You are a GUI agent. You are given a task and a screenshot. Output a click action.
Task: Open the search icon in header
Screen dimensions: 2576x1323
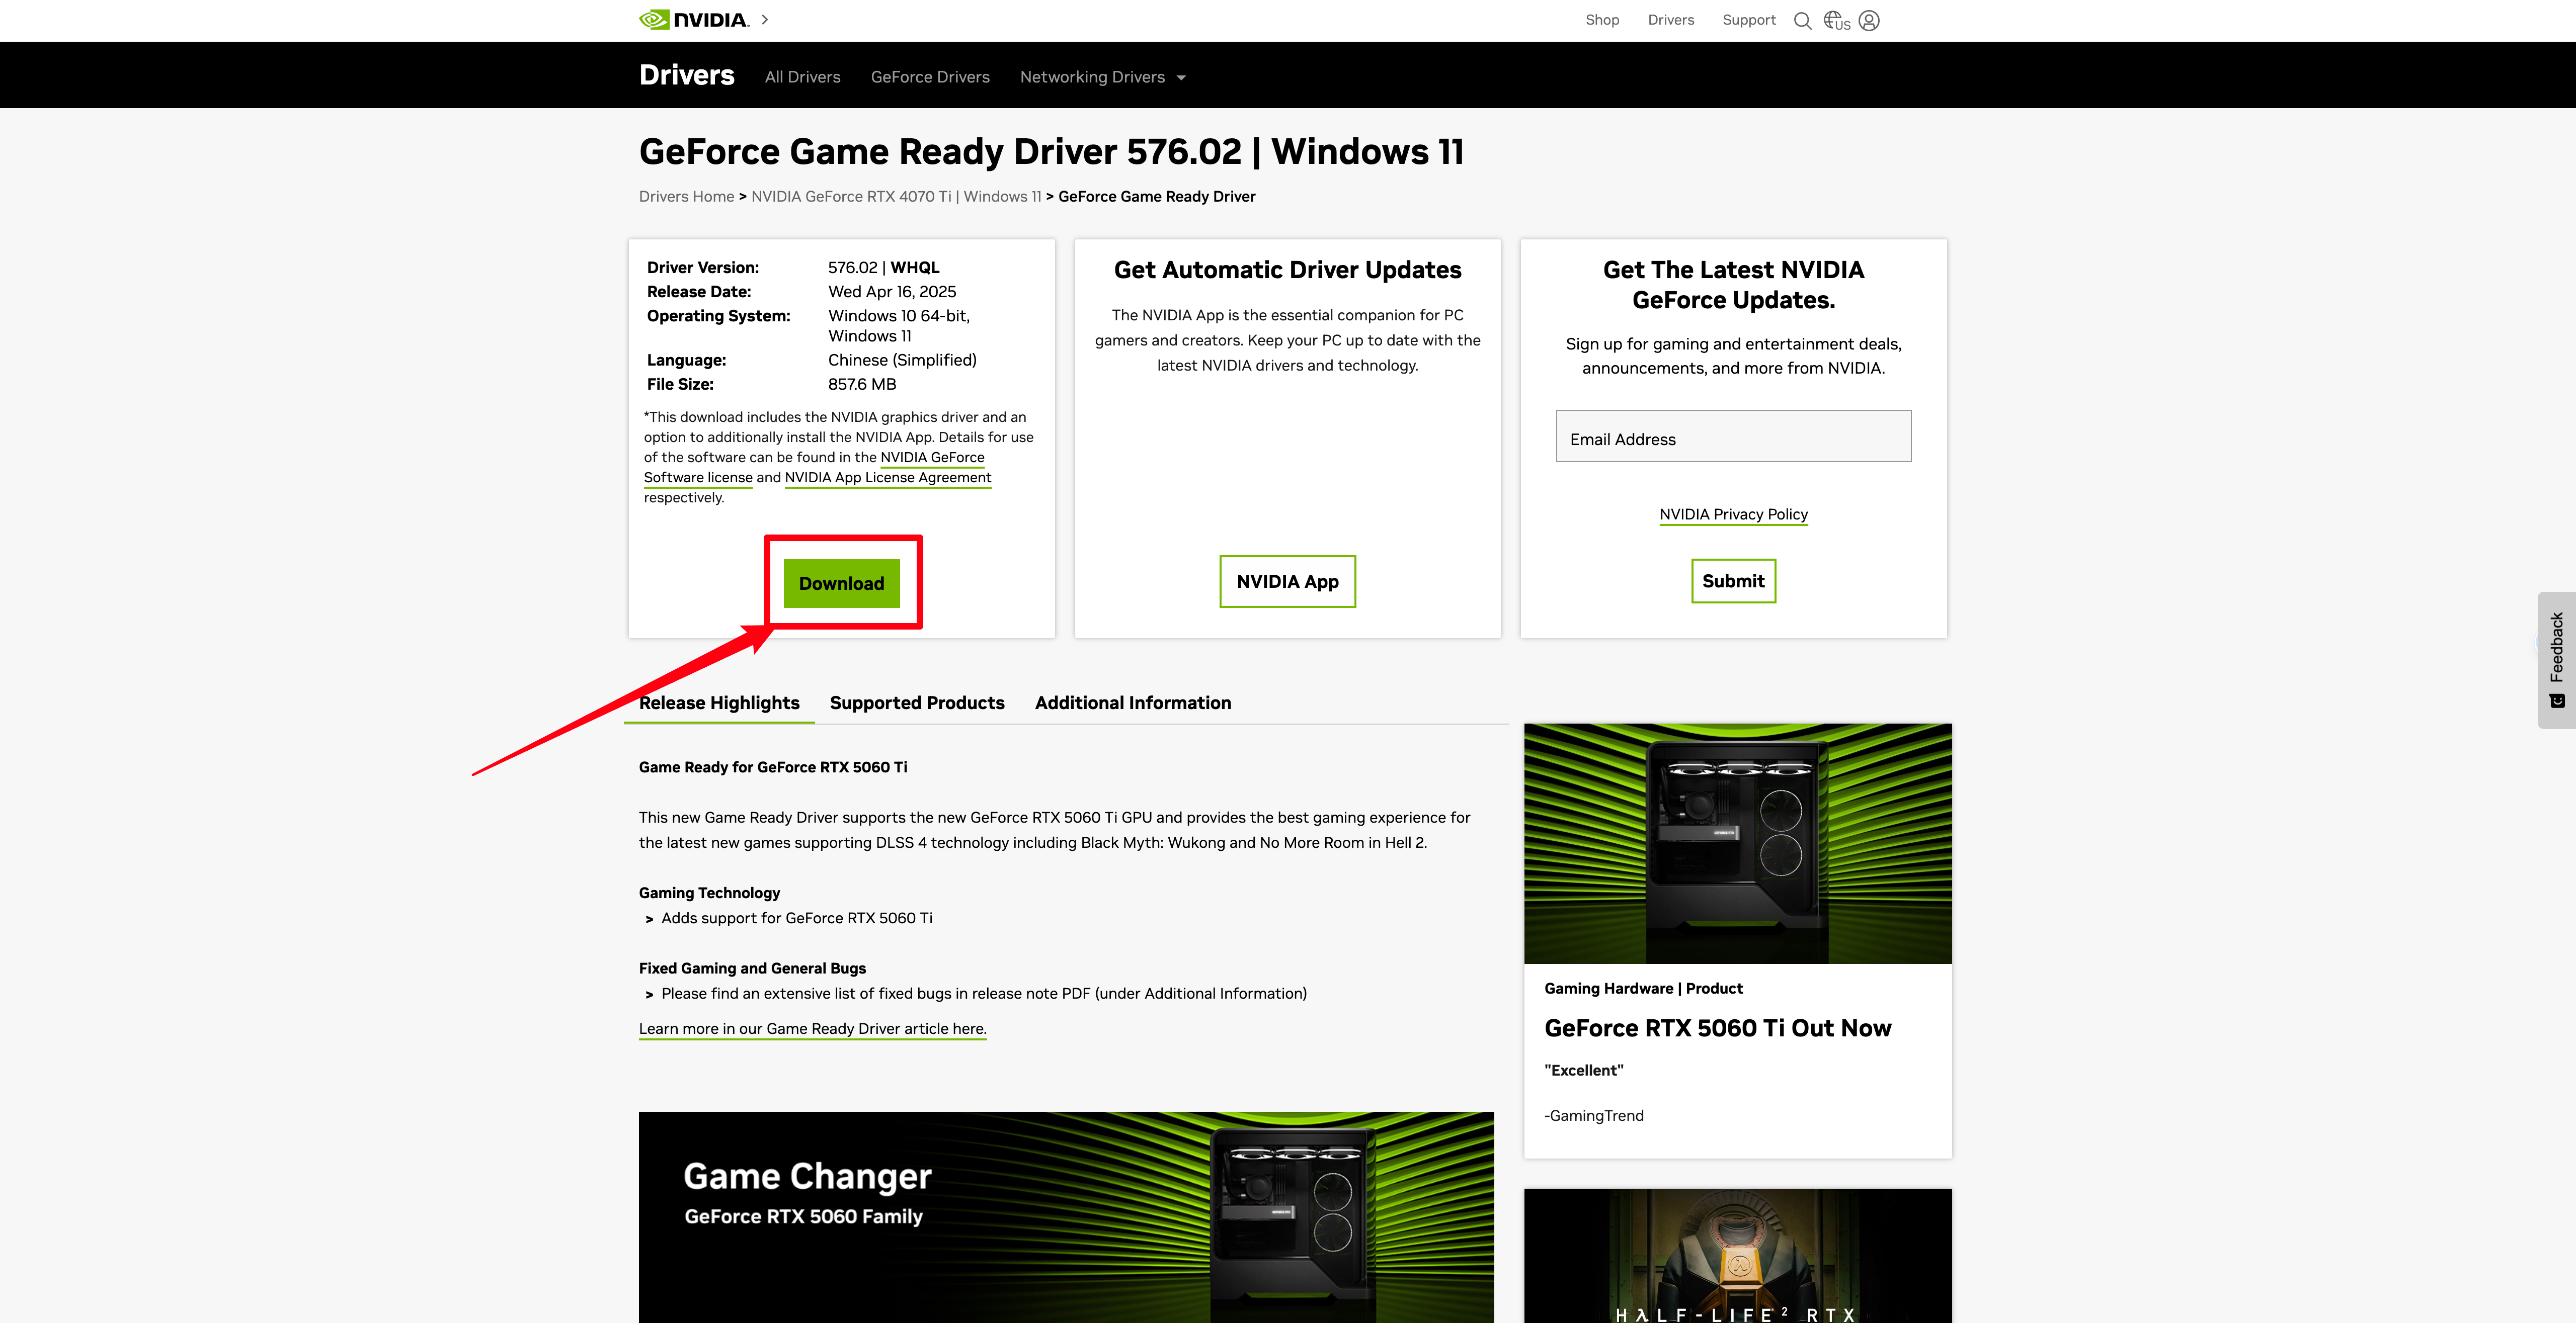[1802, 21]
